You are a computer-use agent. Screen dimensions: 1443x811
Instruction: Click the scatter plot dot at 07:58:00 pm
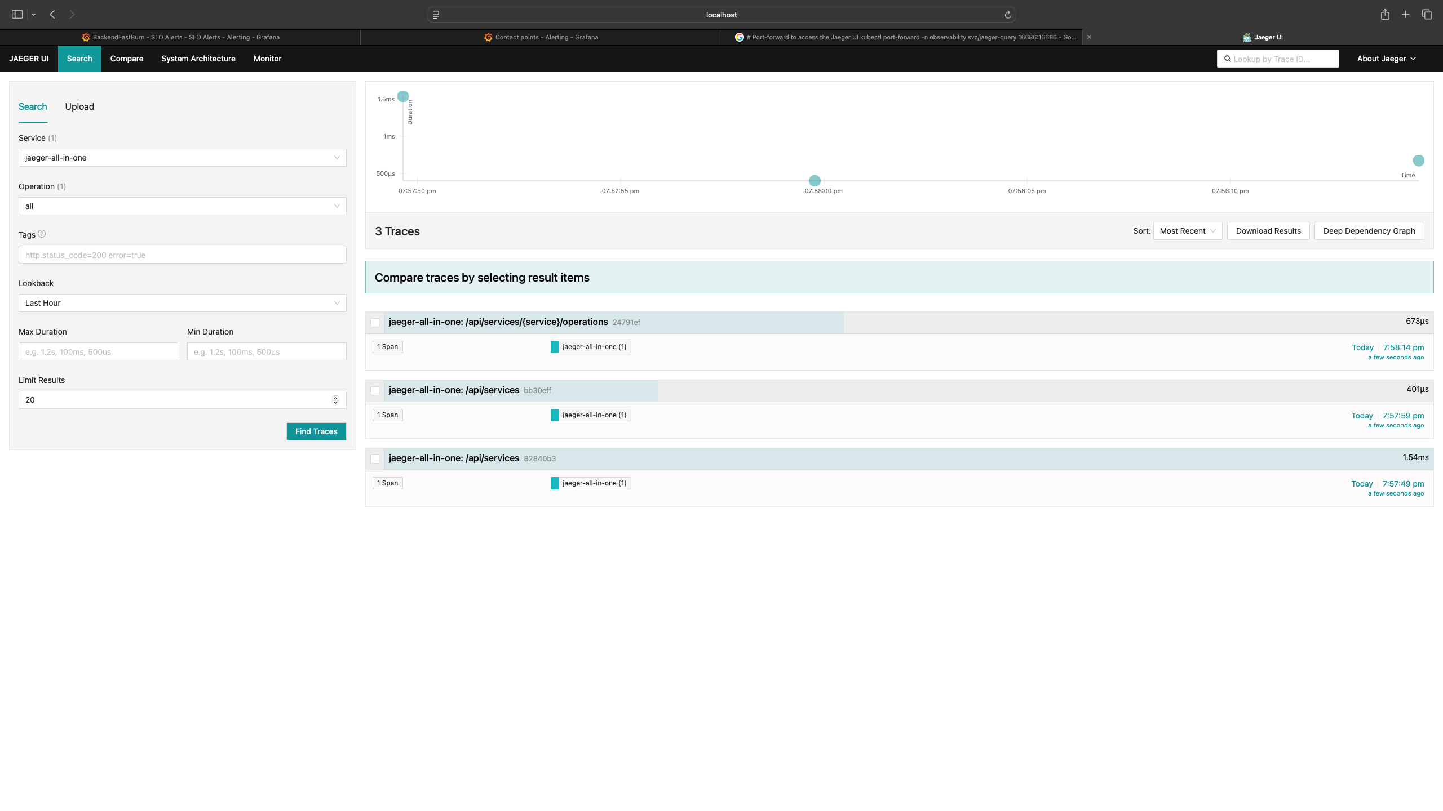click(815, 181)
